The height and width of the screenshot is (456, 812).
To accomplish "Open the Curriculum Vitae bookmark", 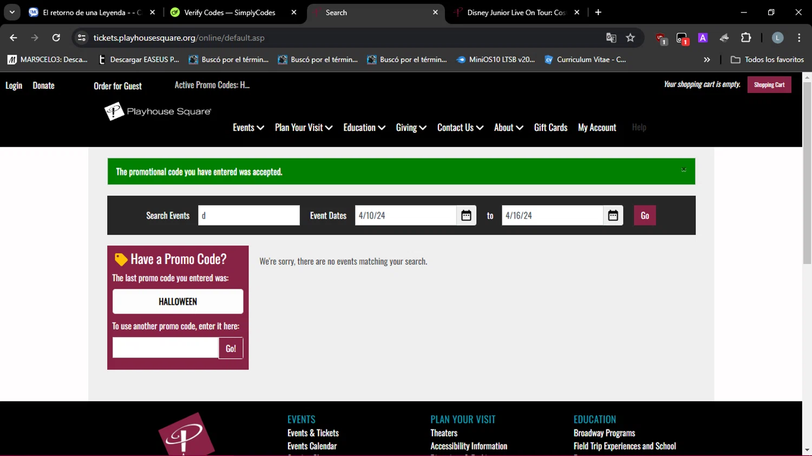I will pos(585,60).
